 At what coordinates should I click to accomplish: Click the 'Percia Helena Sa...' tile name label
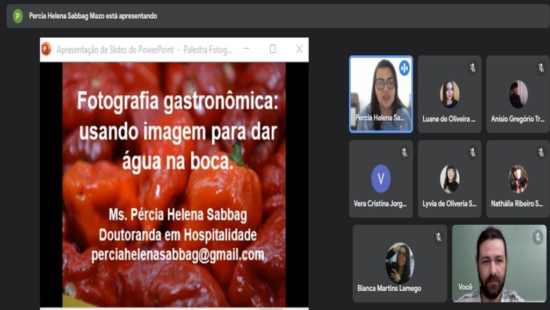pyautogui.click(x=380, y=118)
